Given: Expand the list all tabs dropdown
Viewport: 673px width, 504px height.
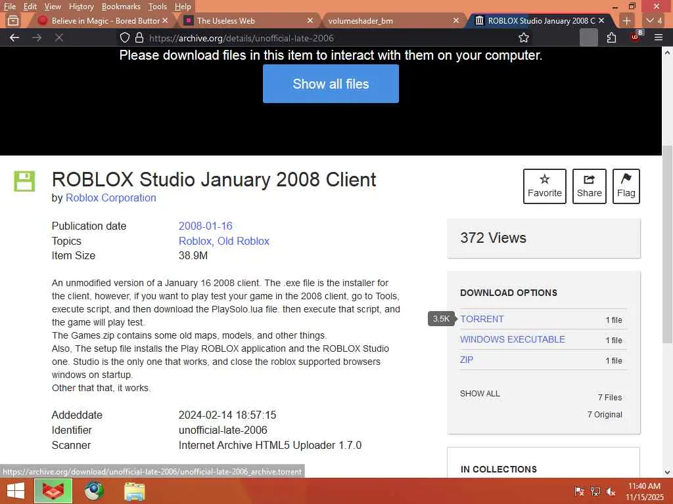Looking at the screenshot, I should pyautogui.click(x=654, y=20).
